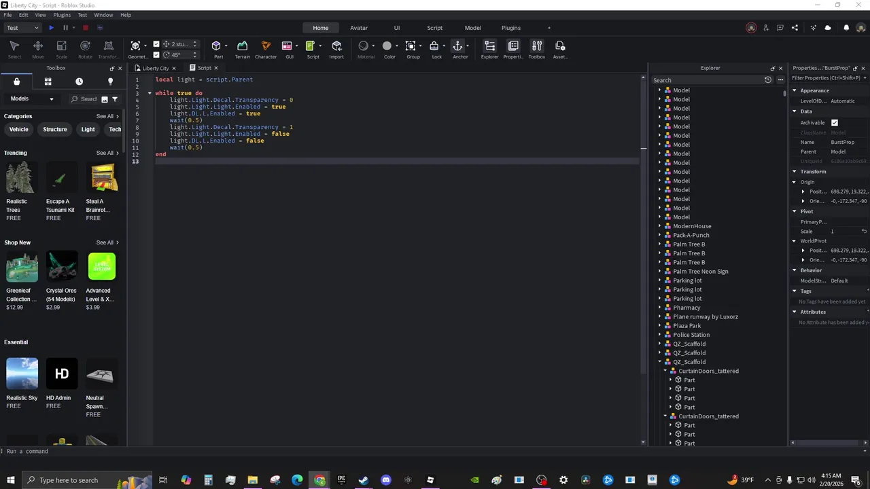Collapse the Transform properties section
Screen dimensions: 870x489
(794, 172)
